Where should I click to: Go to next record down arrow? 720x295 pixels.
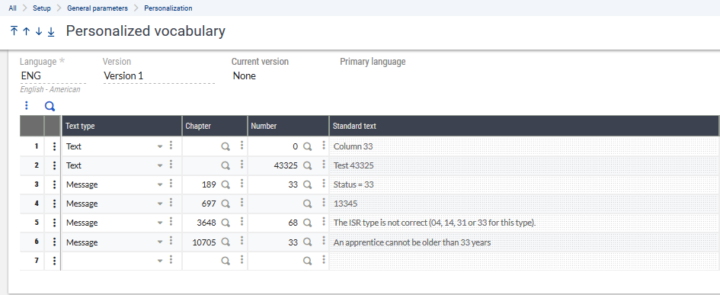pos(39,31)
